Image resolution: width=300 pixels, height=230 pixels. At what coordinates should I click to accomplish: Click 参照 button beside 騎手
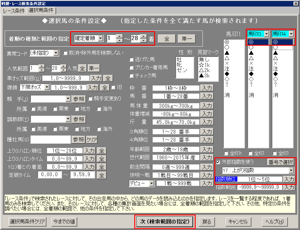pos(79,99)
